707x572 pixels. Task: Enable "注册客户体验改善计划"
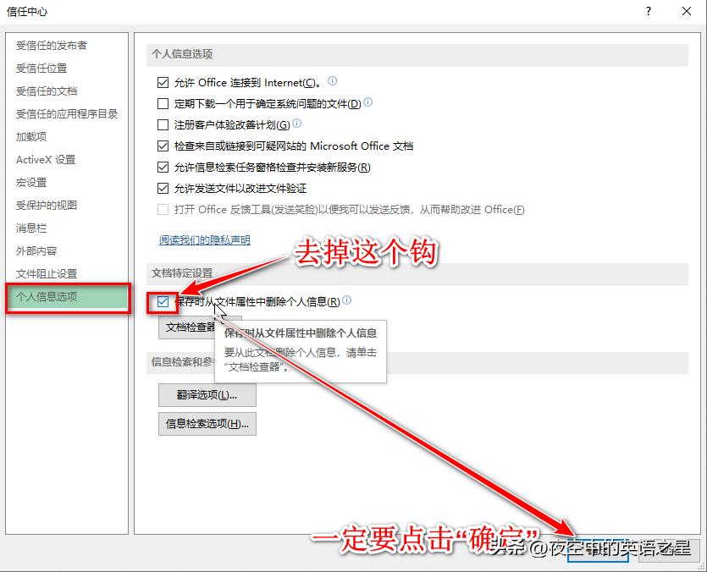tap(161, 124)
